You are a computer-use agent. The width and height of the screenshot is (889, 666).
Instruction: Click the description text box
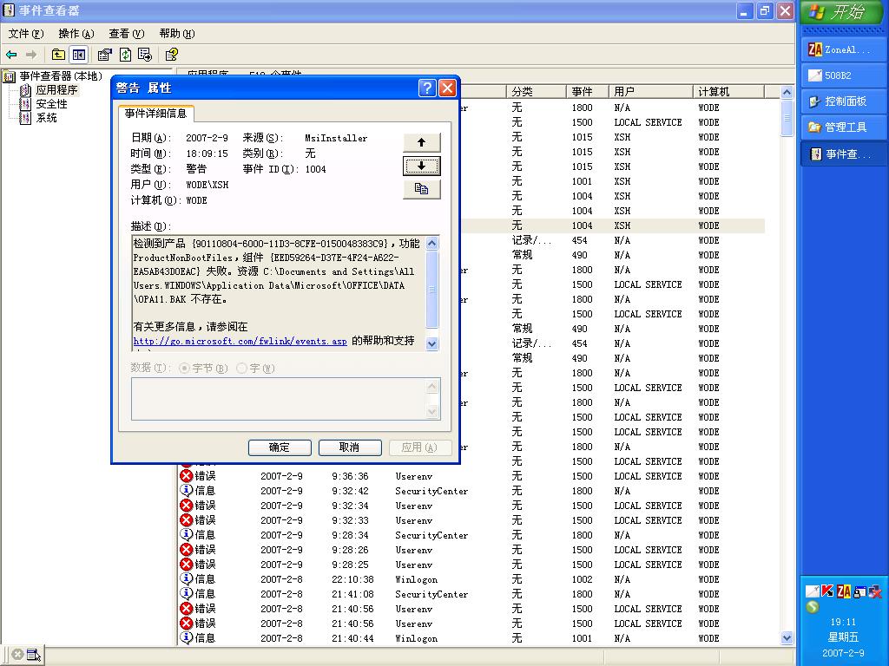click(279, 293)
